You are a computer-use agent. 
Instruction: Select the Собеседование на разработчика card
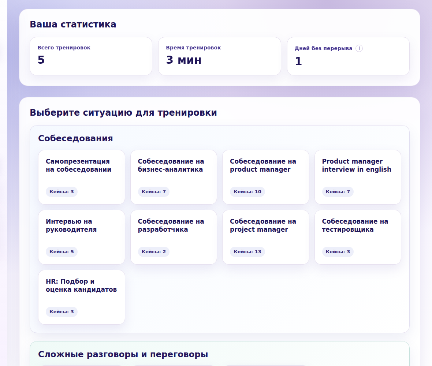[x=174, y=237]
